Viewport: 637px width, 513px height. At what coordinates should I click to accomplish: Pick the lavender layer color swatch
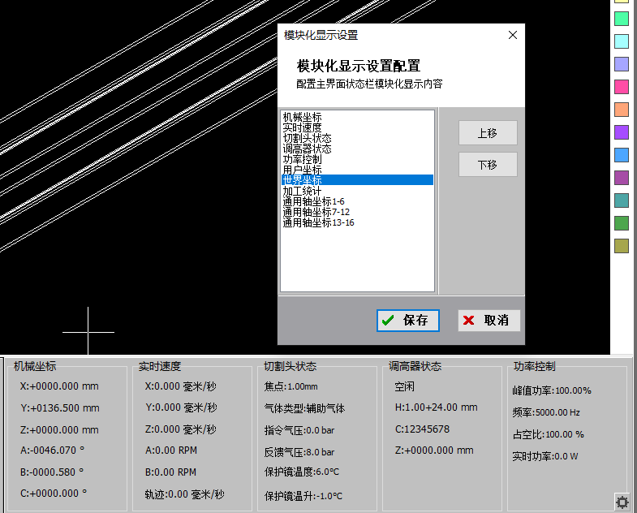pyautogui.click(x=622, y=64)
